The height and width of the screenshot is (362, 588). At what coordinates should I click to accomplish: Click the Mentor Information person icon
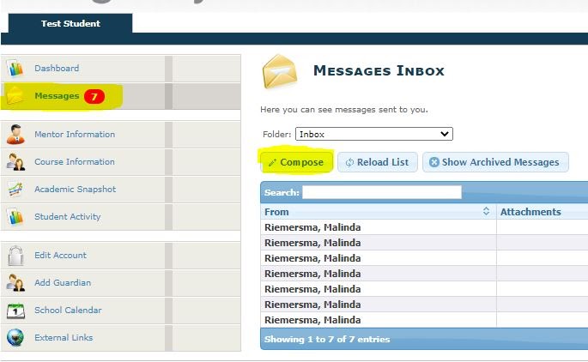click(x=15, y=135)
